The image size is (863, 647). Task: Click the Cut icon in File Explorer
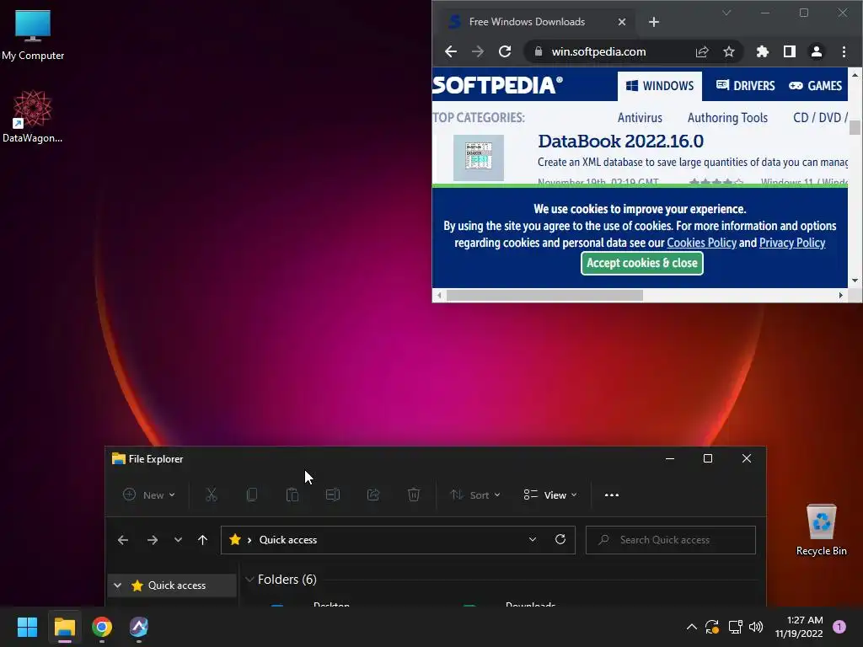click(212, 495)
